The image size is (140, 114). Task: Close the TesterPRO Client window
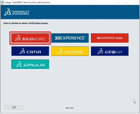[135, 3]
